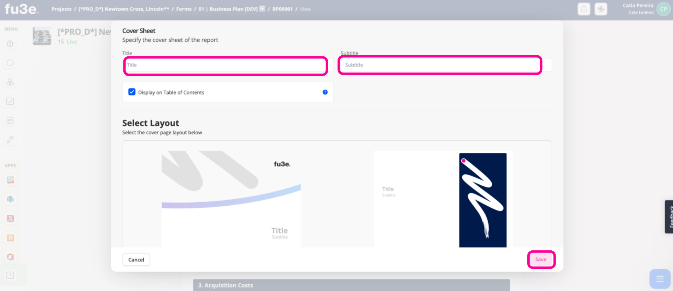Select the navy brush-stroke cover layout

click(443, 199)
